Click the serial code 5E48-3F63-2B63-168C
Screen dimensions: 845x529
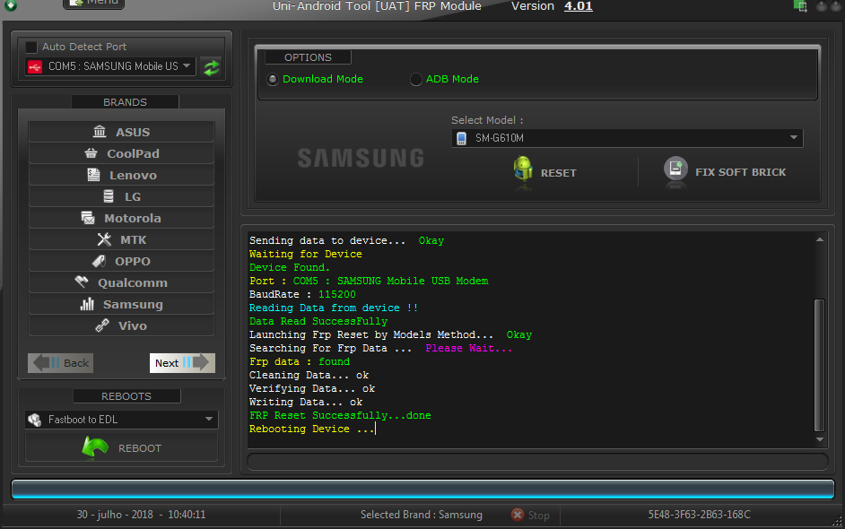point(699,515)
